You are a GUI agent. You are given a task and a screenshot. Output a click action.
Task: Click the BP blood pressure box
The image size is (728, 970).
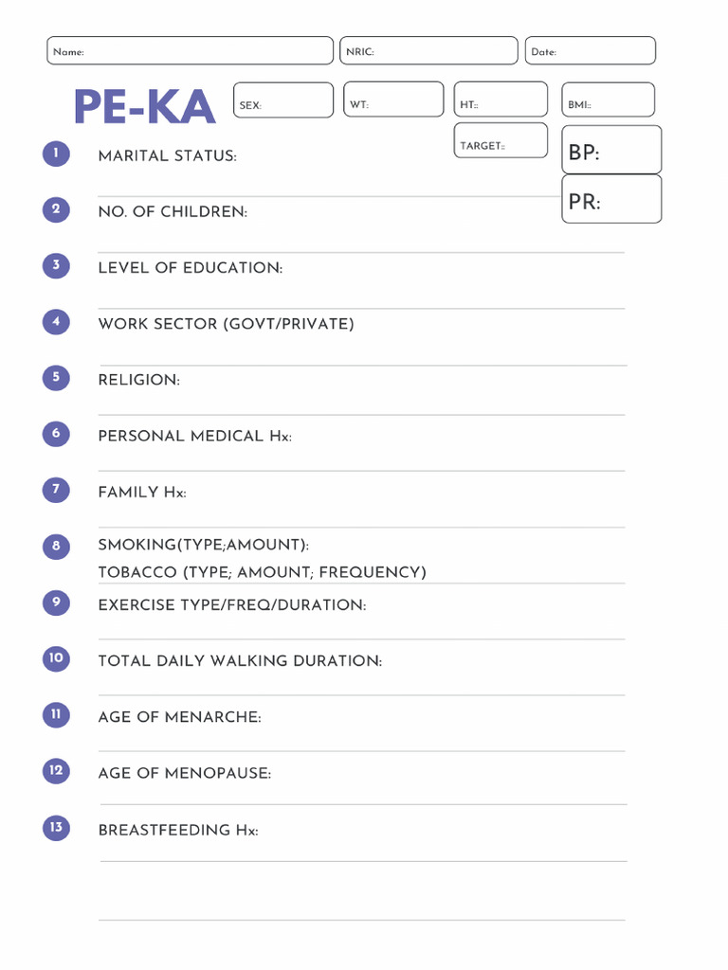pos(611,151)
